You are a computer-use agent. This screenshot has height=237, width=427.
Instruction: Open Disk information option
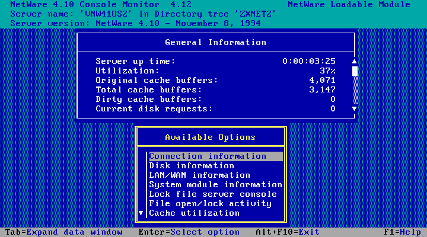(x=192, y=166)
